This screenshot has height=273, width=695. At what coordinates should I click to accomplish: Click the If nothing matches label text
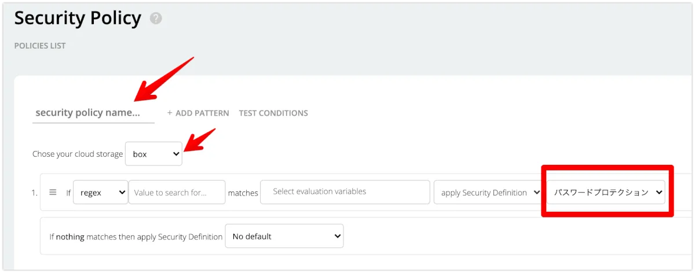tap(136, 237)
